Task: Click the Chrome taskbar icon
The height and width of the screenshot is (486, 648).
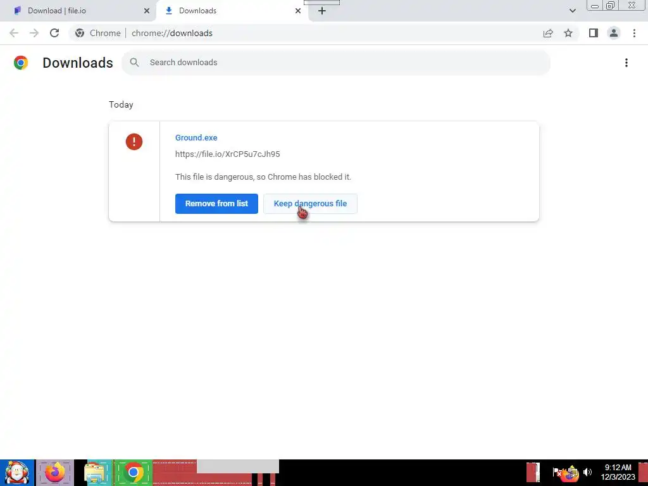Action: (x=133, y=472)
